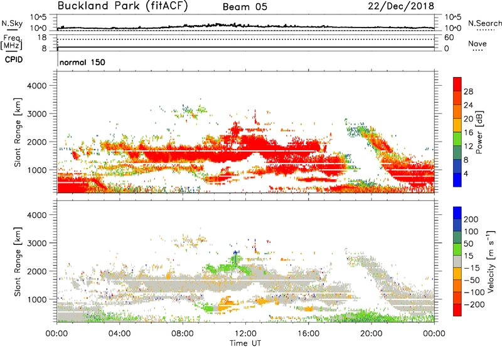Screen dimensions: 502x347
Task: Click the 04:00 time tick label
Action: click(119, 334)
